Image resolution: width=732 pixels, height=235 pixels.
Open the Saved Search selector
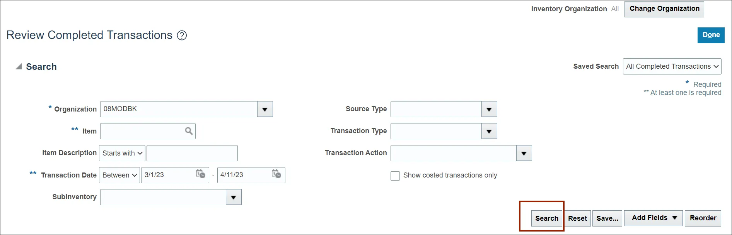pyautogui.click(x=672, y=66)
